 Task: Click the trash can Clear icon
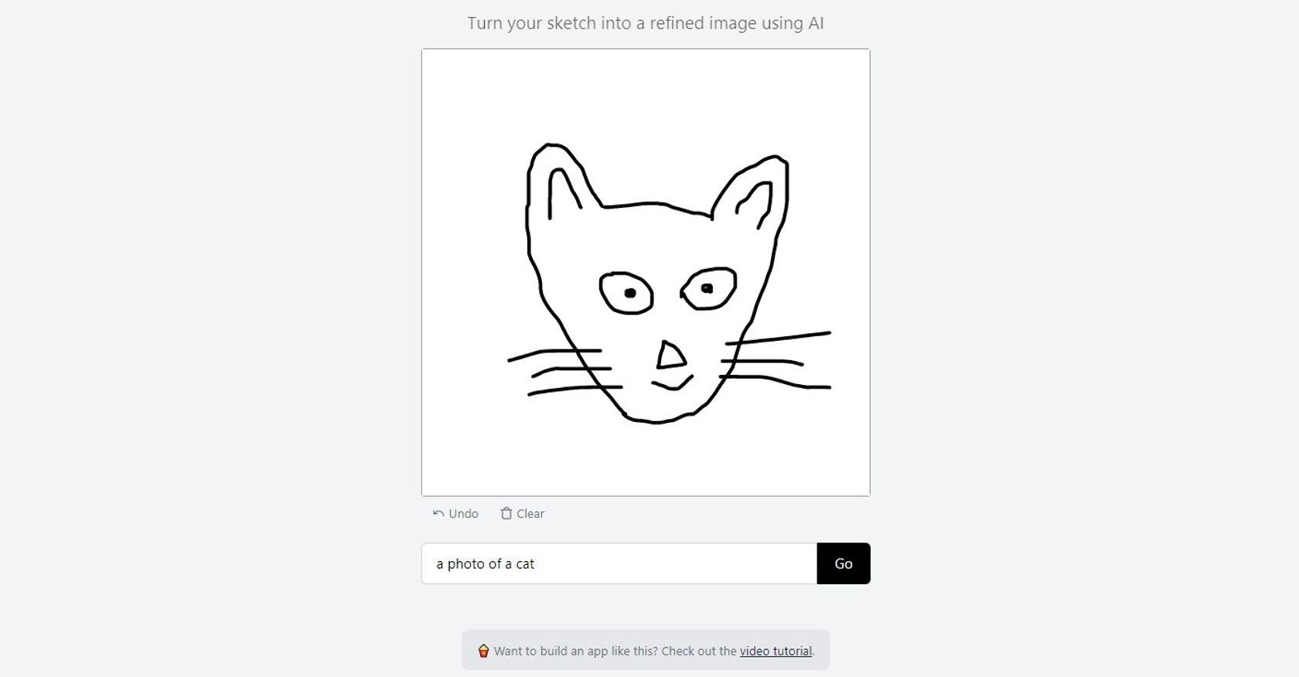(x=506, y=514)
